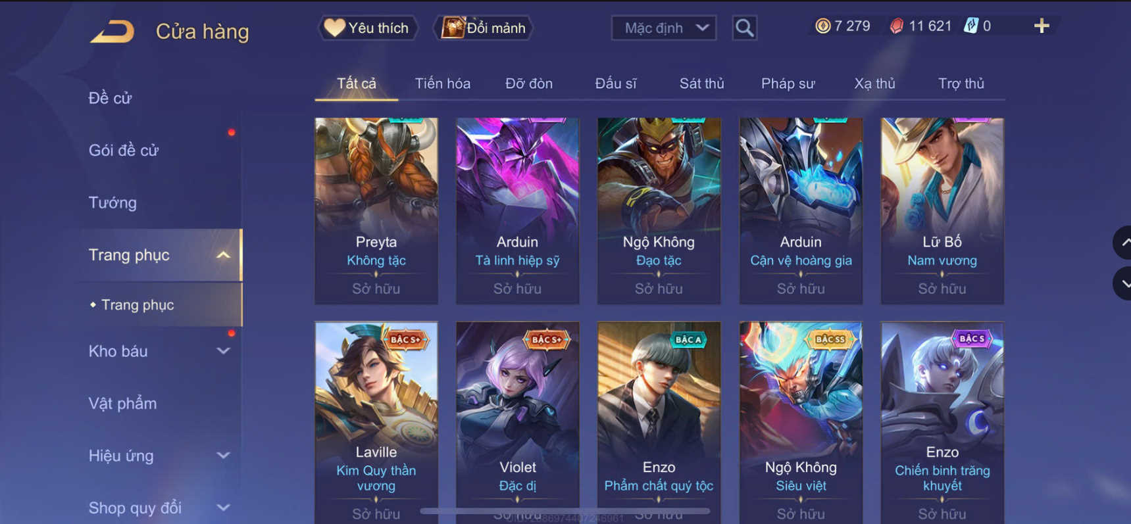Switch to the Sát thủ tab
Image resolution: width=1131 pixels, height=524 pixels.
[701, 83]
